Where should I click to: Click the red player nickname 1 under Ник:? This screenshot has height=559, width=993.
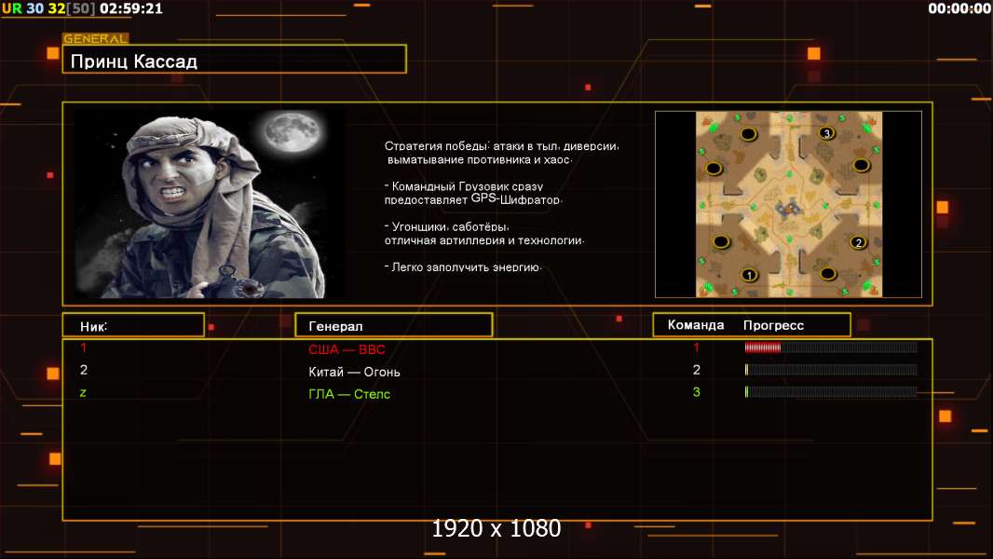coord(84,347)
